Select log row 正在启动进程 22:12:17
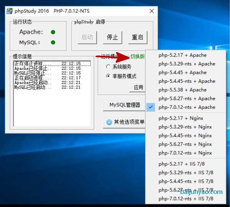The height and width of the screenshot is (207, 230). click(x=52, y=77)
